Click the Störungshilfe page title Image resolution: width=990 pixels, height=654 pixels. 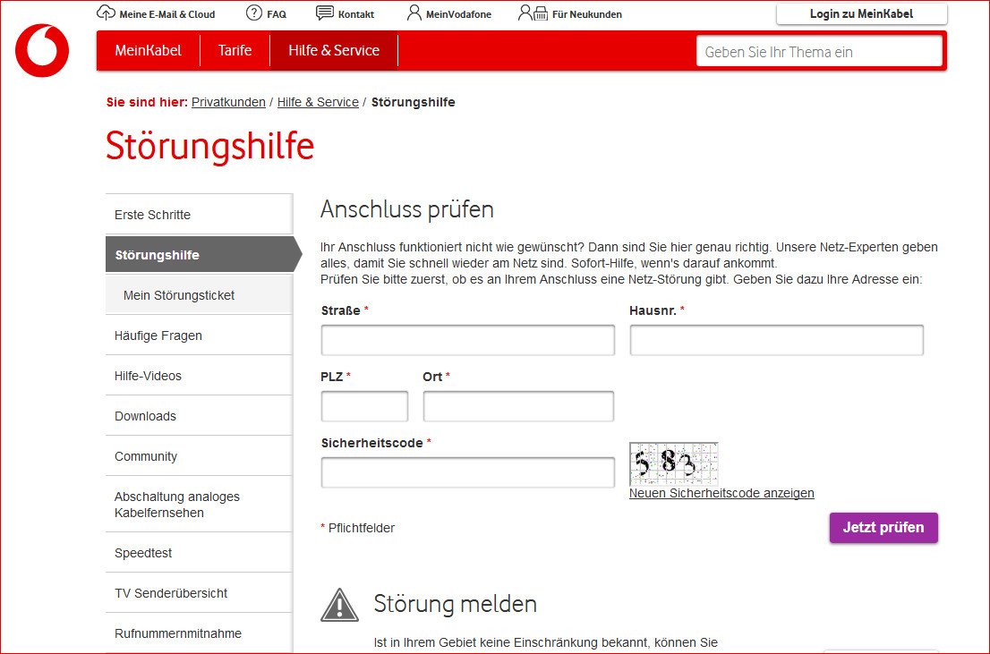[x=210, y=146]
